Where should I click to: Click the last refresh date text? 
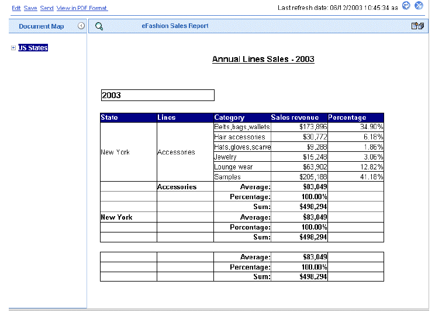337,8
